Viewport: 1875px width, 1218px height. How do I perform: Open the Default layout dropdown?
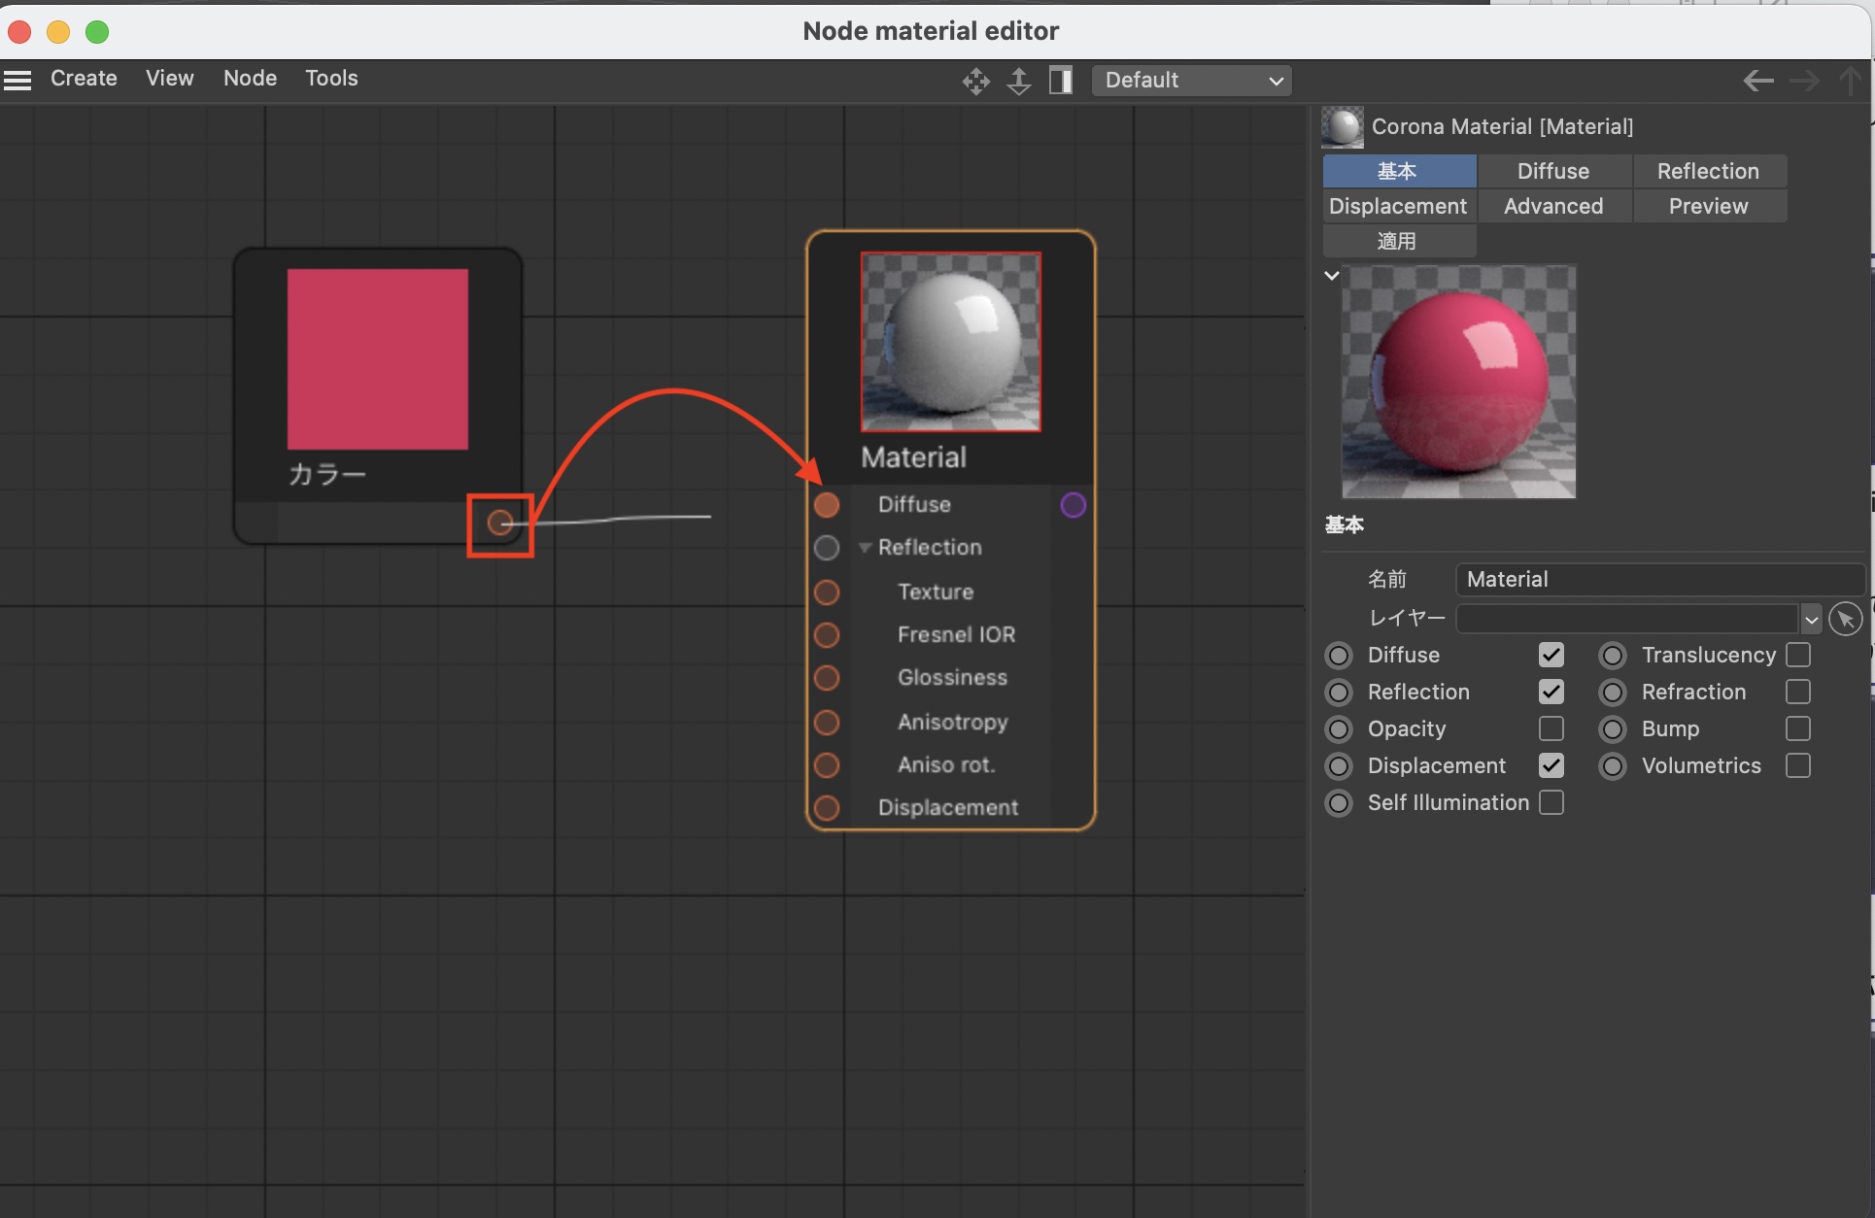[x=1191, y=81]
